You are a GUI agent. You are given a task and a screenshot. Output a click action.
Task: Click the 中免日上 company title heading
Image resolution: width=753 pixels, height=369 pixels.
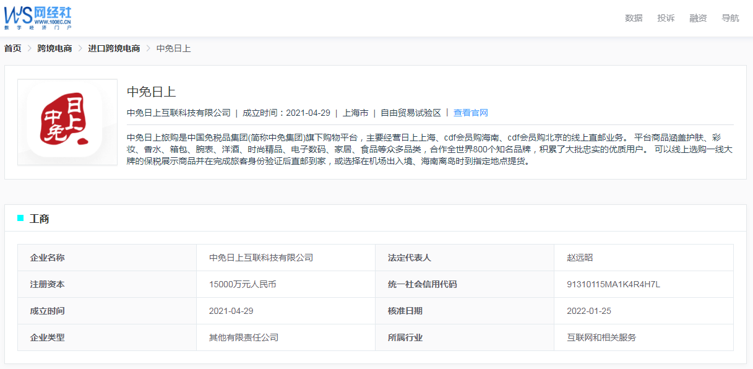click(x=152, y=92)
